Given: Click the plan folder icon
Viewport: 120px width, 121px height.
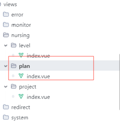Looking at the screenshot, I should (x=14, y=66).
